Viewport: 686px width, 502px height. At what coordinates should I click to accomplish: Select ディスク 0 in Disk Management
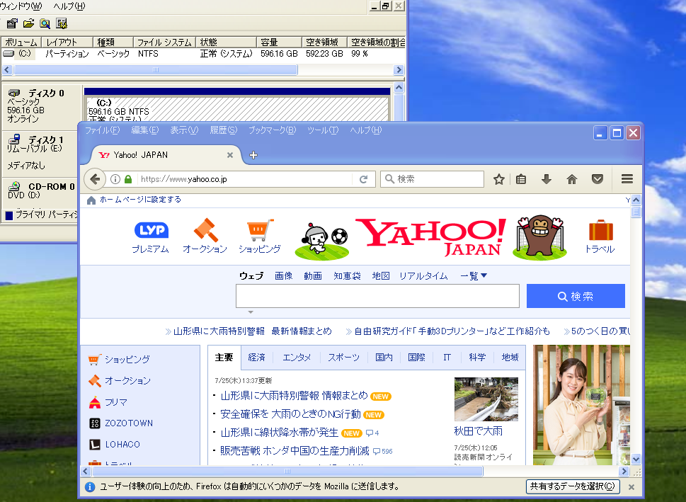coord(42,105)
